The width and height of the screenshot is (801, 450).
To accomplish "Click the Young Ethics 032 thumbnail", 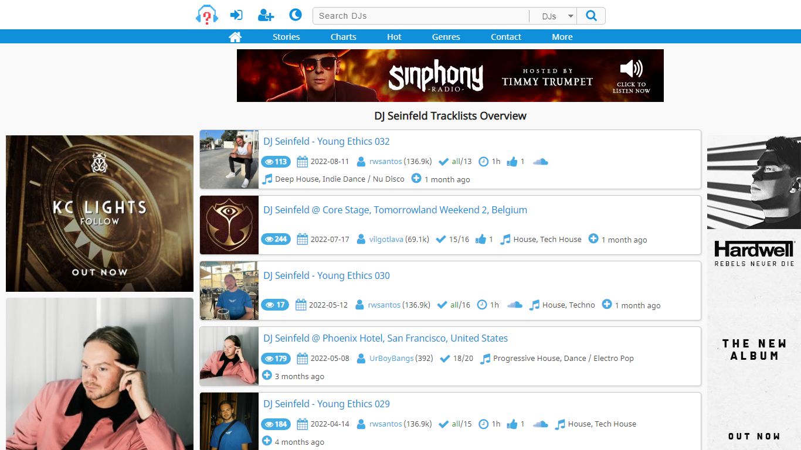I will coord(229,159).
